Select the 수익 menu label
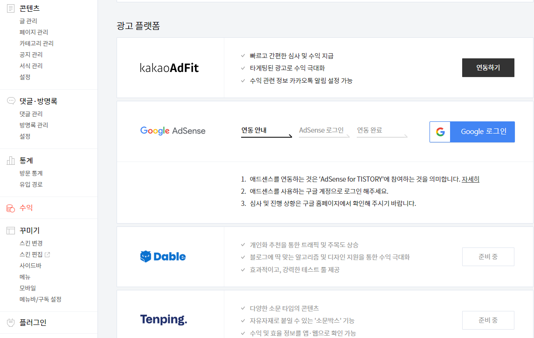The height and width of the screenshot is (338, 534). [x=26, y=208]
